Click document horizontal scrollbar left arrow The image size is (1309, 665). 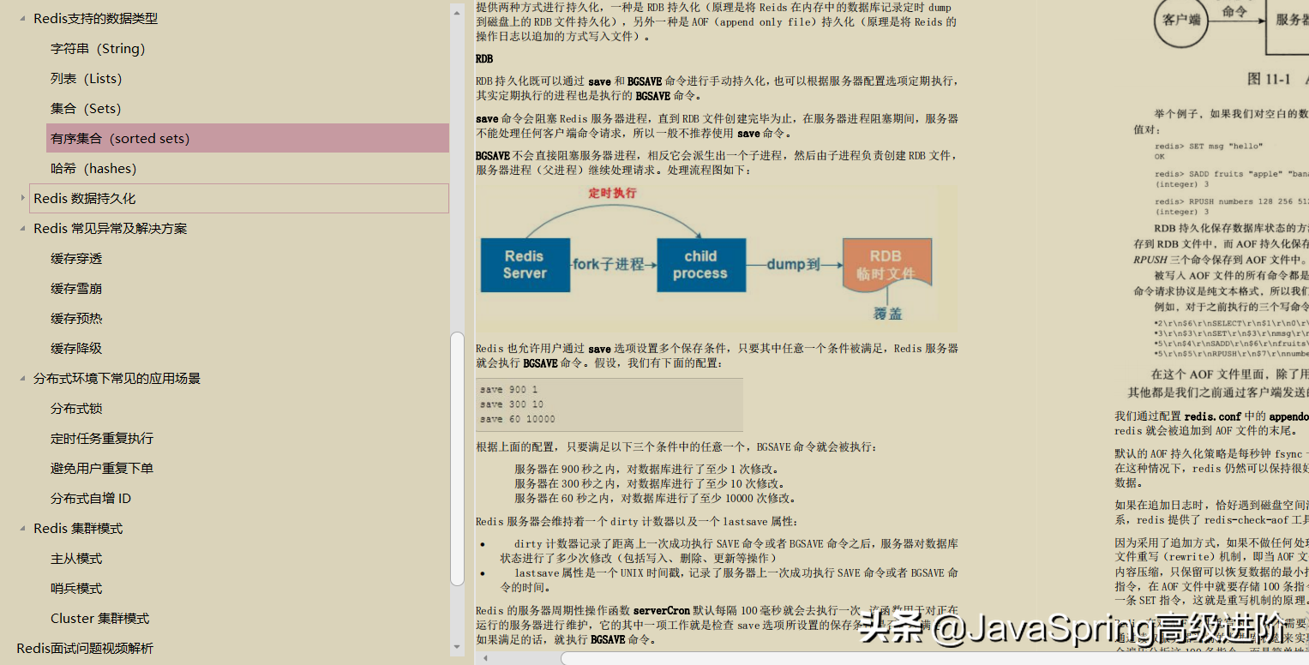click(485, 658)
